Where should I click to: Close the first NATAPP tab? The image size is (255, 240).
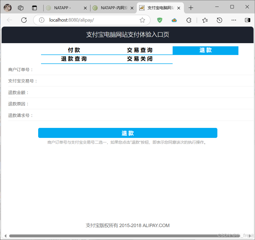click(85, 8)
